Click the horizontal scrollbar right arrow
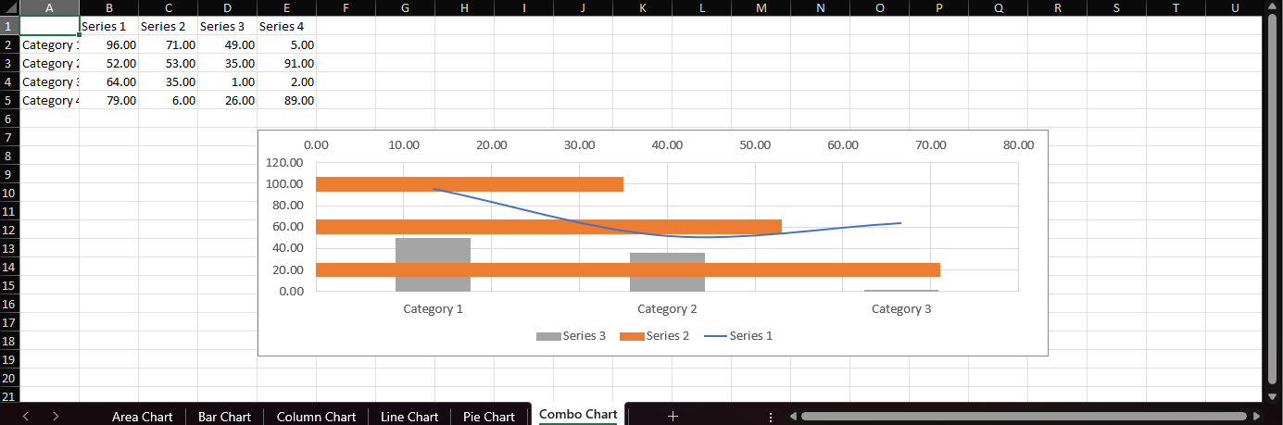This screenshot has height=425, width=1283. pyautogui.click(x=1256, y=417)
